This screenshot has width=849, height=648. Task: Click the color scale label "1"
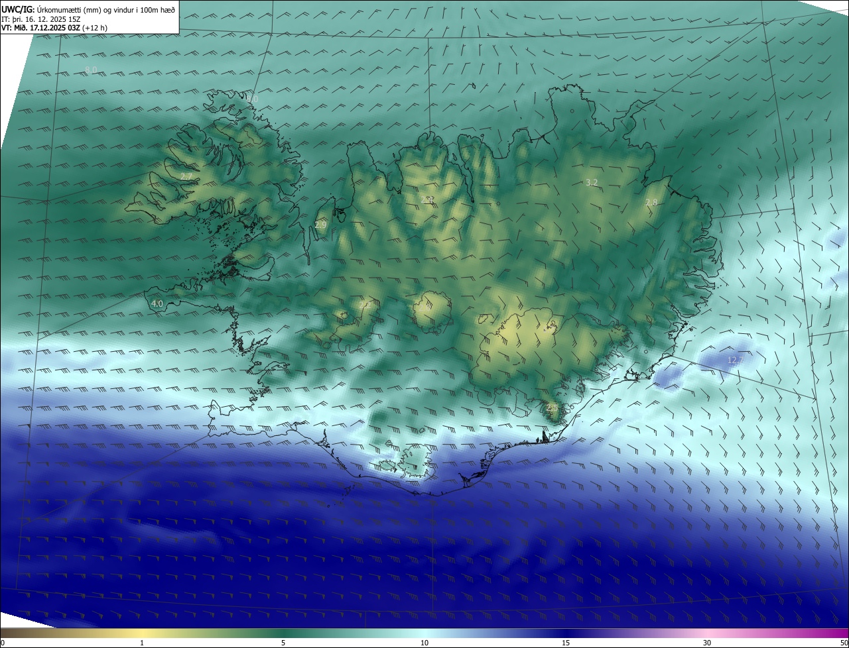tap(142, 643)
